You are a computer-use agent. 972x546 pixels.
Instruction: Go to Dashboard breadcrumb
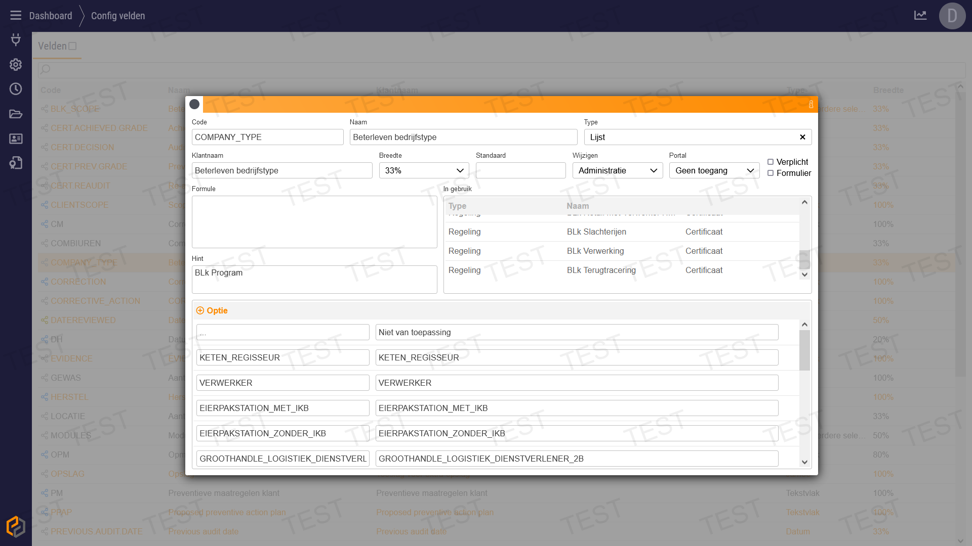coord(51,16)
